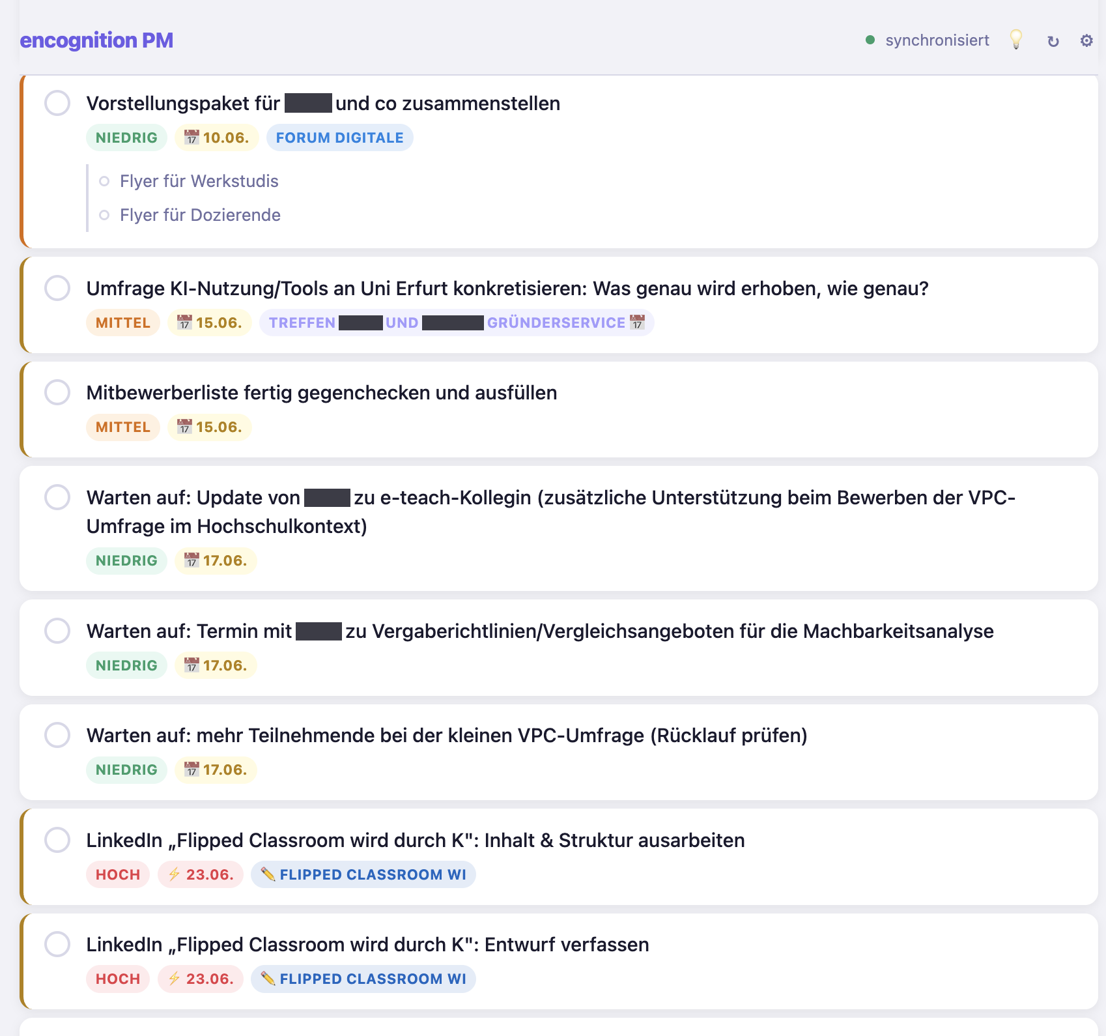Select subtask text 'Flyer für Werkstudis'
This screenshot has width=1106, height=1036.
[199, 181]
